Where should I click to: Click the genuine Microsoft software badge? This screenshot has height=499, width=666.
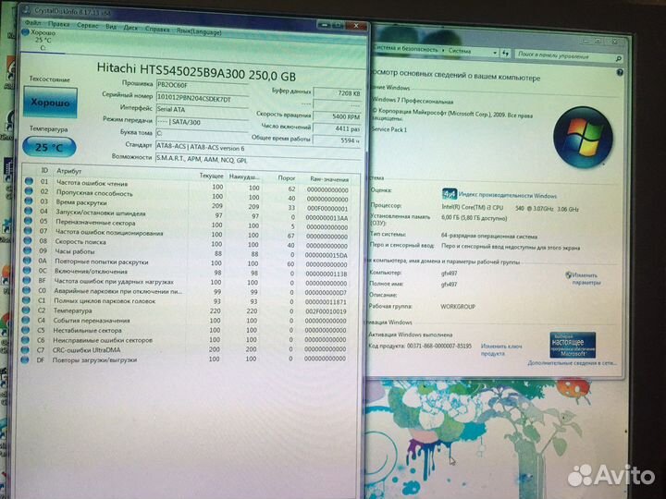573,345
